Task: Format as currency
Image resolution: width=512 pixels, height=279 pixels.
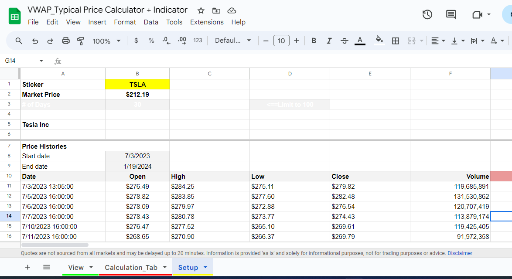Action: pyautogui.click(x=136, y=41)
